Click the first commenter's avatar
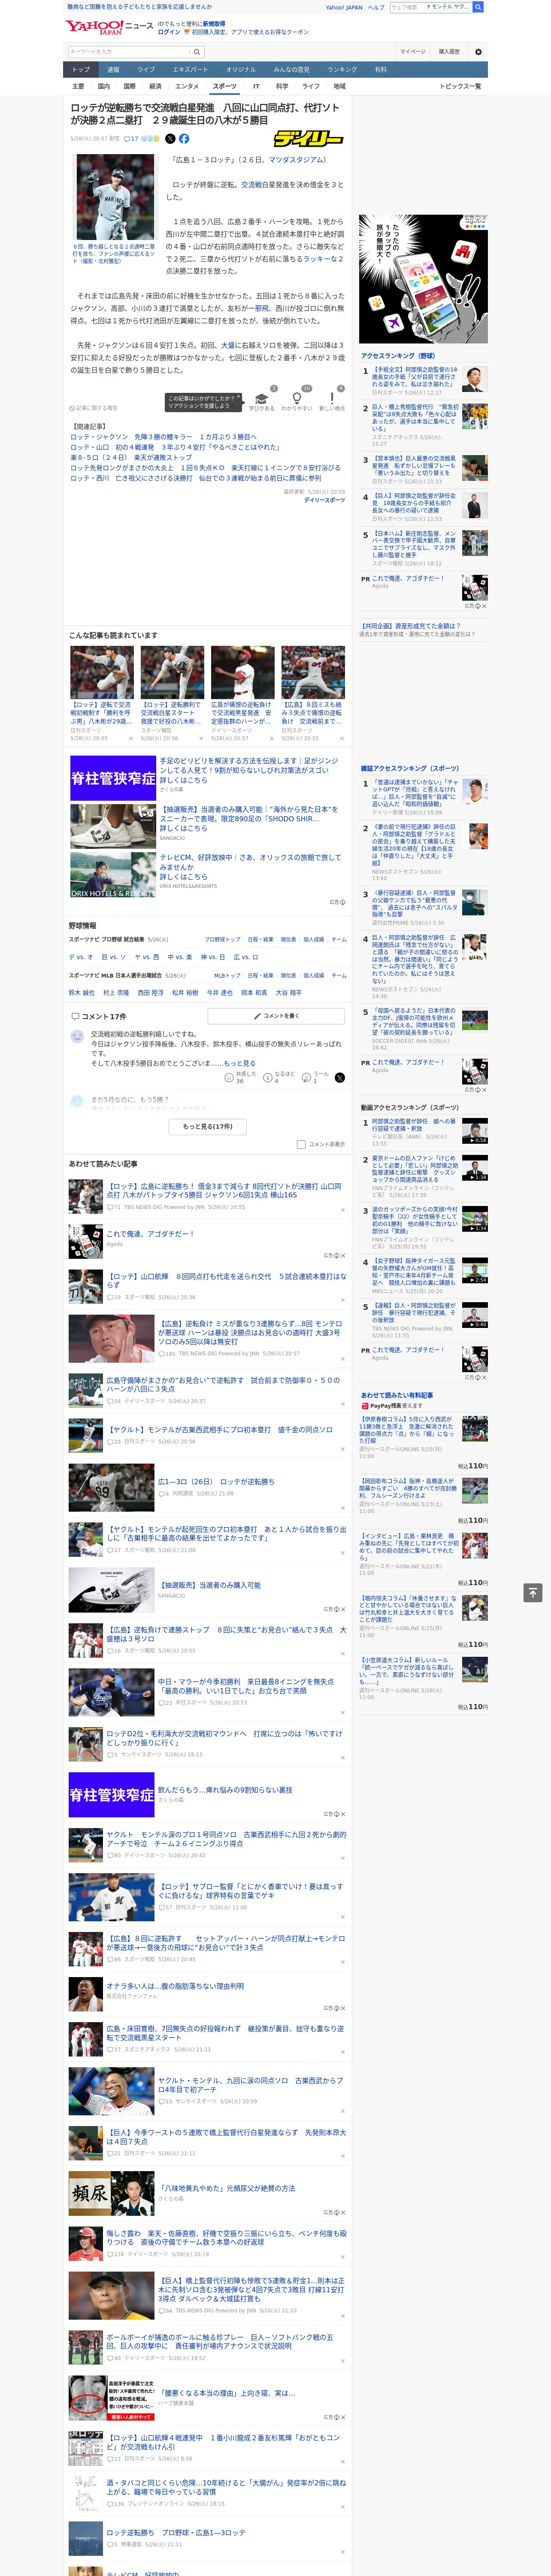 (77, 1037)
